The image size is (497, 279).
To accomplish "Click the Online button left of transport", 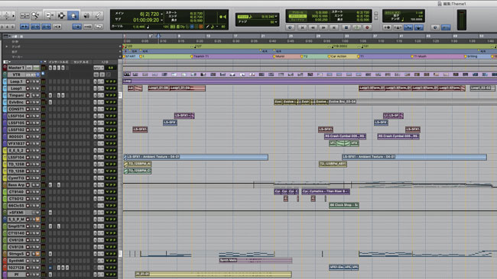I will pos(290,27).
